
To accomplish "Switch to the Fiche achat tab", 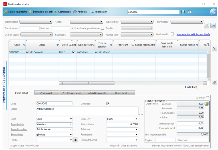I will click(x=22, y=93).
